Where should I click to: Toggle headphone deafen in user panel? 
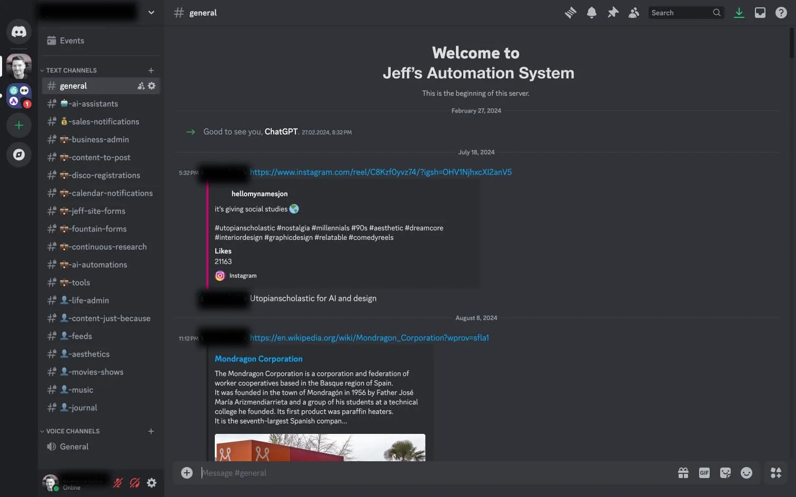(135, 483)
